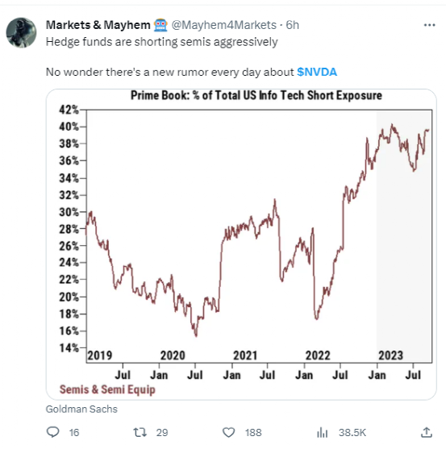Click the retweet count 29
The image size is (446, 449).
[x=162, y=432]
